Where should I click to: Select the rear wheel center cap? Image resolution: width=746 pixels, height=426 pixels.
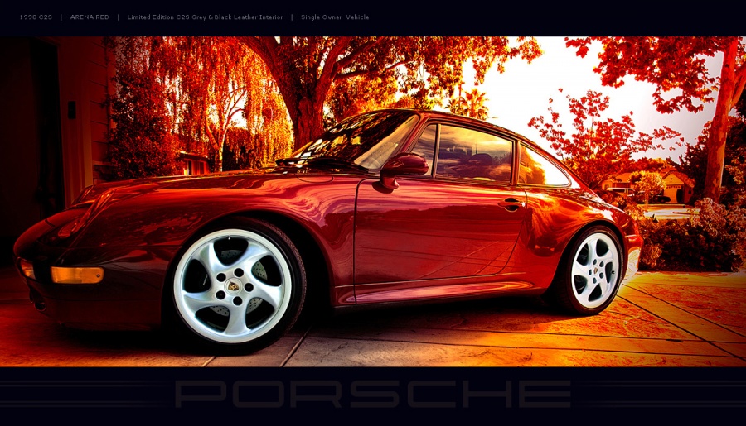(594, 270)
